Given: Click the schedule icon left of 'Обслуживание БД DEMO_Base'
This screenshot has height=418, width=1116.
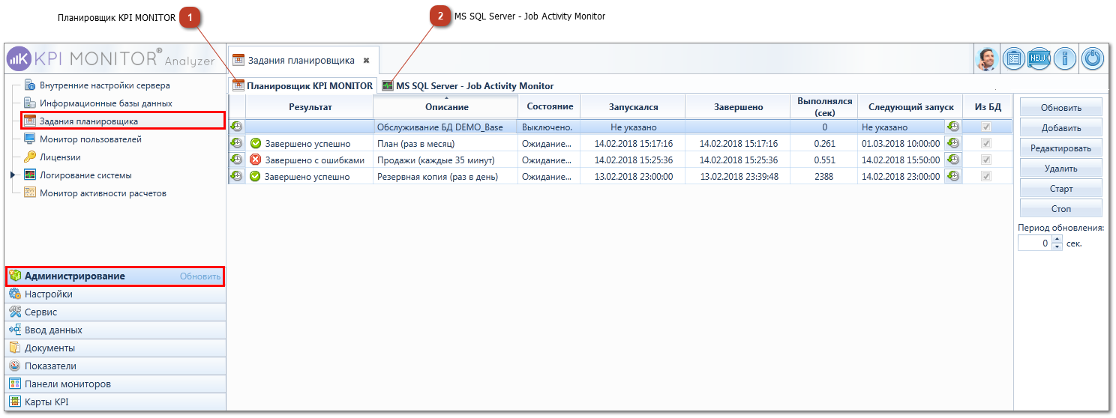Looking at the screenshot, I should pos(236,127).
